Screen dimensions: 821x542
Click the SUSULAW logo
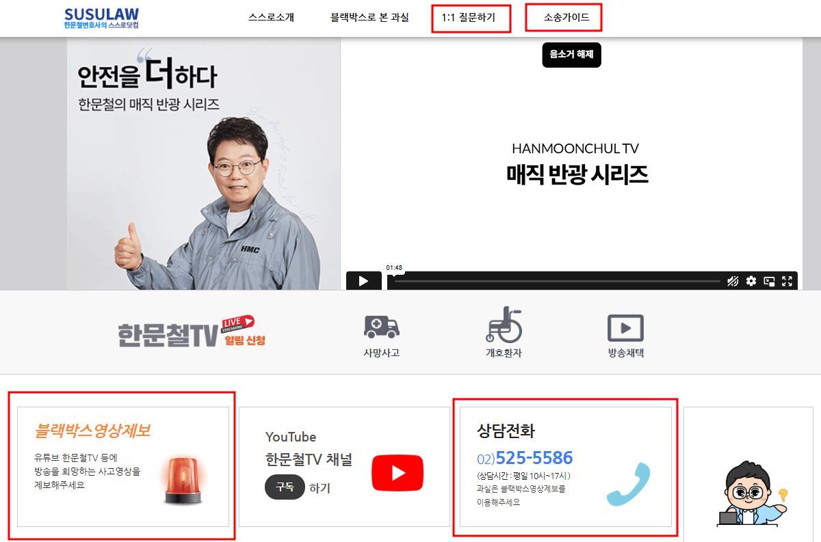click(101, 18)
